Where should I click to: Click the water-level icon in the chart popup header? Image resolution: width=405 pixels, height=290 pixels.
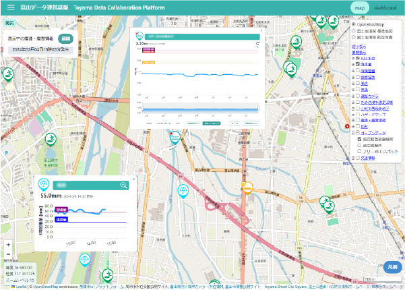(139, 36)
